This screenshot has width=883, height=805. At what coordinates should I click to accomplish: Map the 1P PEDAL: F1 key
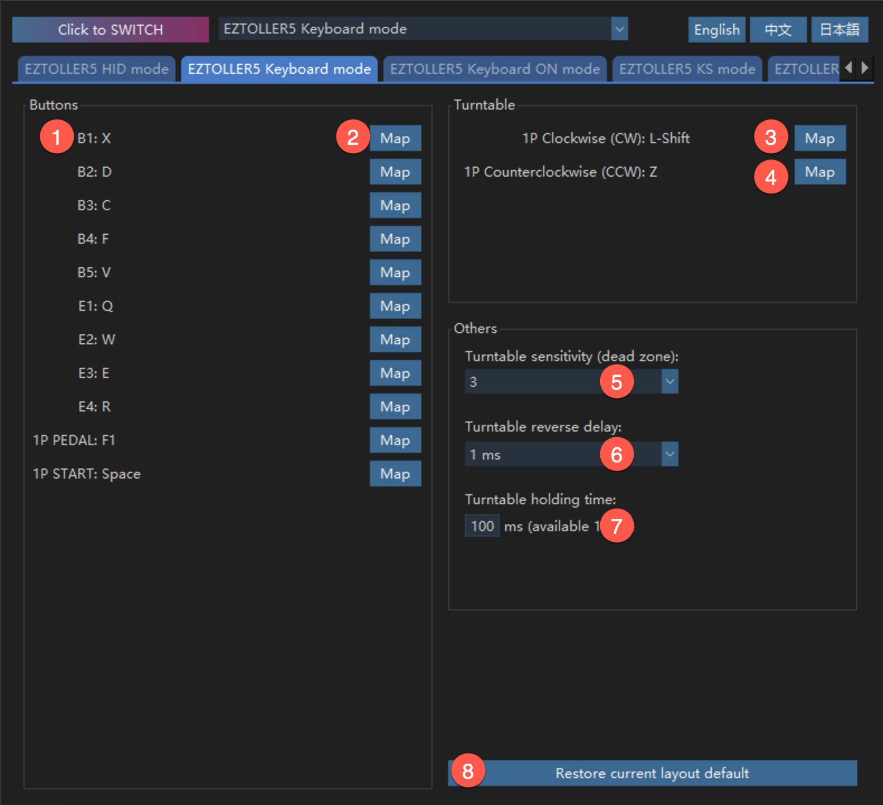coord(396,440)
